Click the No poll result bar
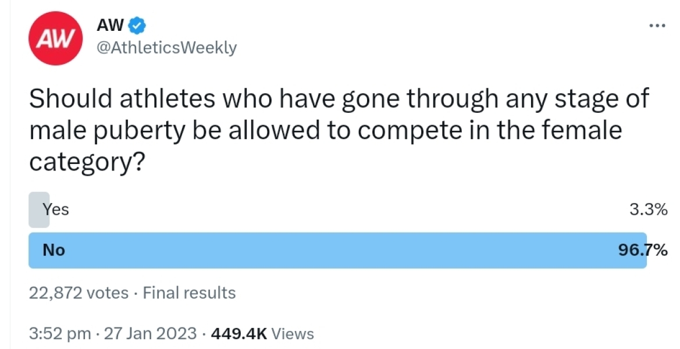Screen dimensions: 680x349 337,250
